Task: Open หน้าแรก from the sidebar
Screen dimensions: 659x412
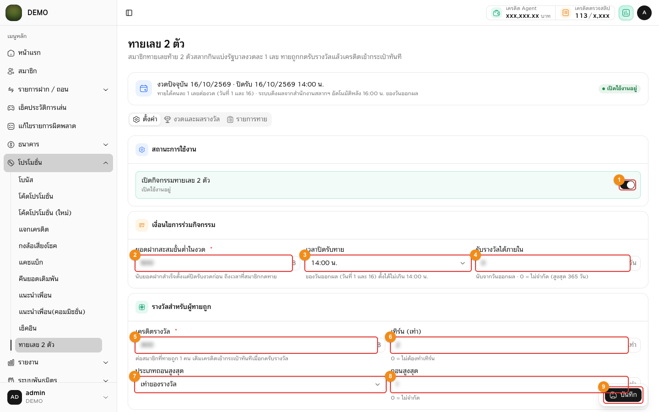Action: (x=59, y=53)
